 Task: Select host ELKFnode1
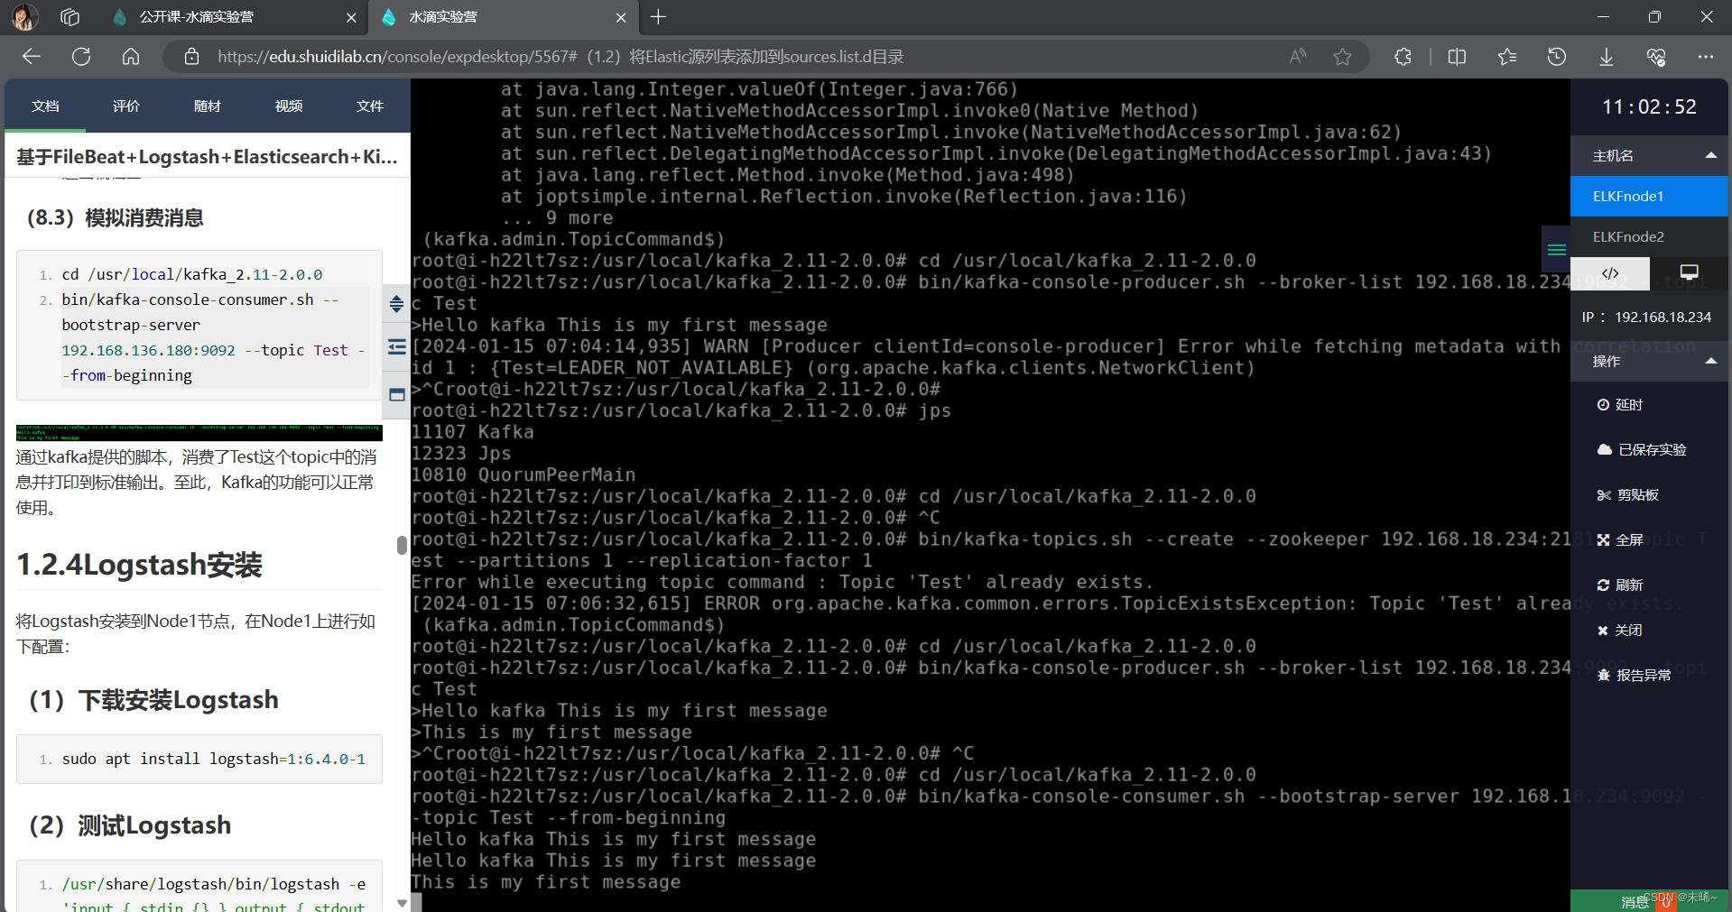point(1649,196)
